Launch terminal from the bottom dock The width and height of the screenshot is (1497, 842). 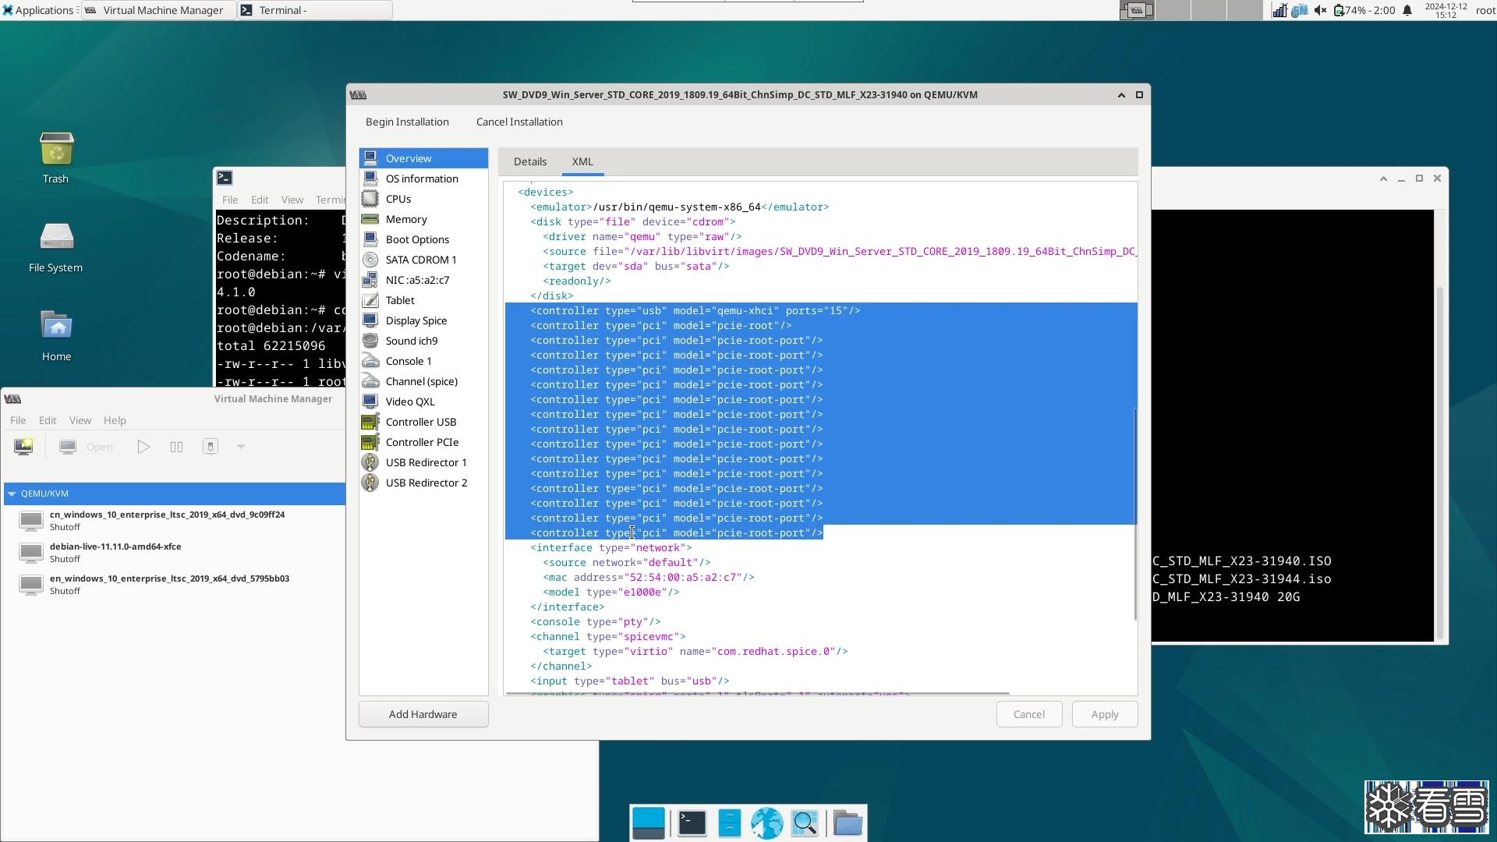click(x=692, y=823)
